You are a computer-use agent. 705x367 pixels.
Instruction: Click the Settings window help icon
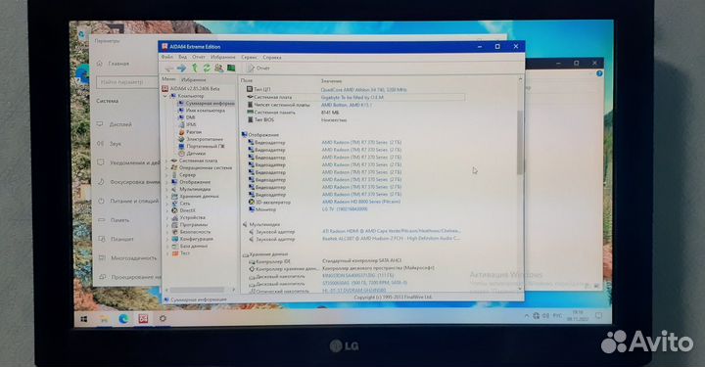tap(599, 73)
